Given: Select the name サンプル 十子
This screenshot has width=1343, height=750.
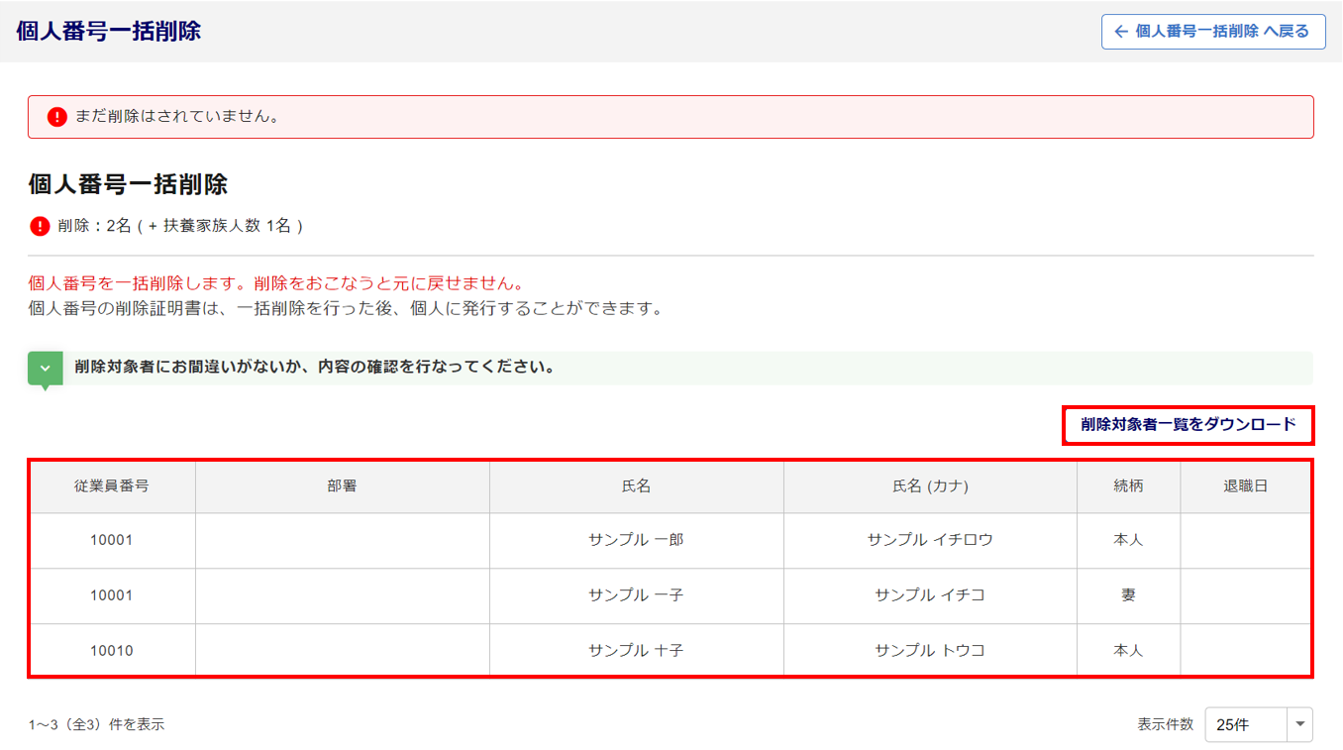Looking at the screenshot, I should pos(636,651).
